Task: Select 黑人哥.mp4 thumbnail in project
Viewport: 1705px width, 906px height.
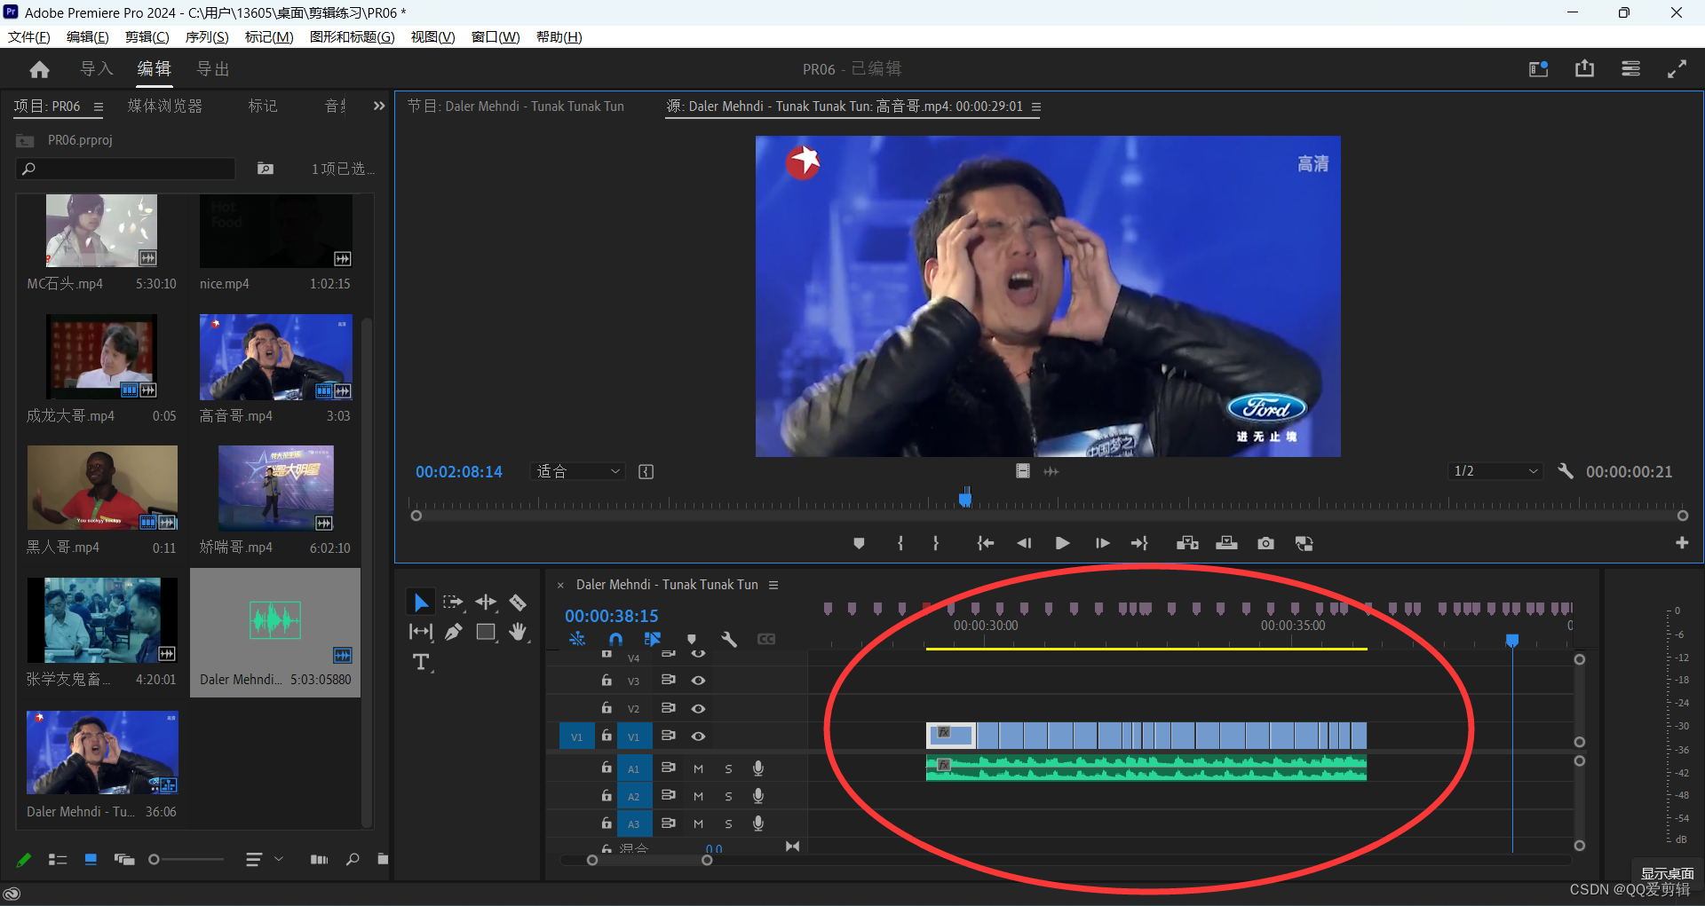Action: tap(102, 488)
